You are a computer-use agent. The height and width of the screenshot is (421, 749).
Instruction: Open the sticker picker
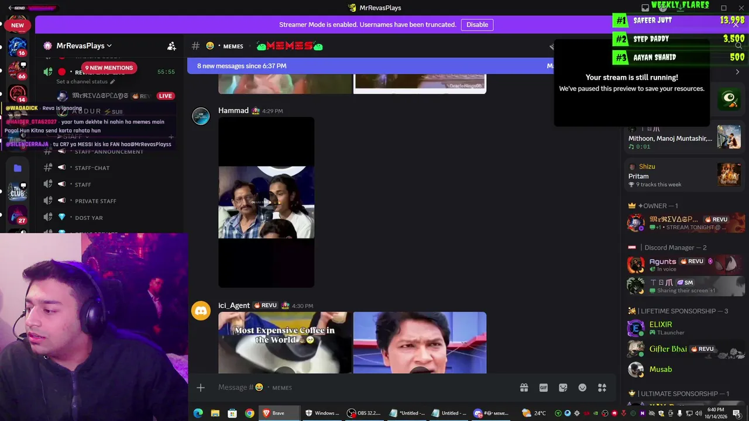[563, 388]
